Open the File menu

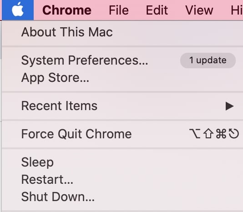[x=119, y=10]
